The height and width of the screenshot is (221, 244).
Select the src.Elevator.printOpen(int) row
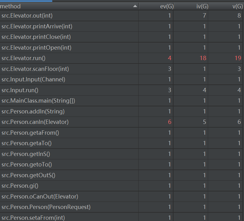click(121, 47)
